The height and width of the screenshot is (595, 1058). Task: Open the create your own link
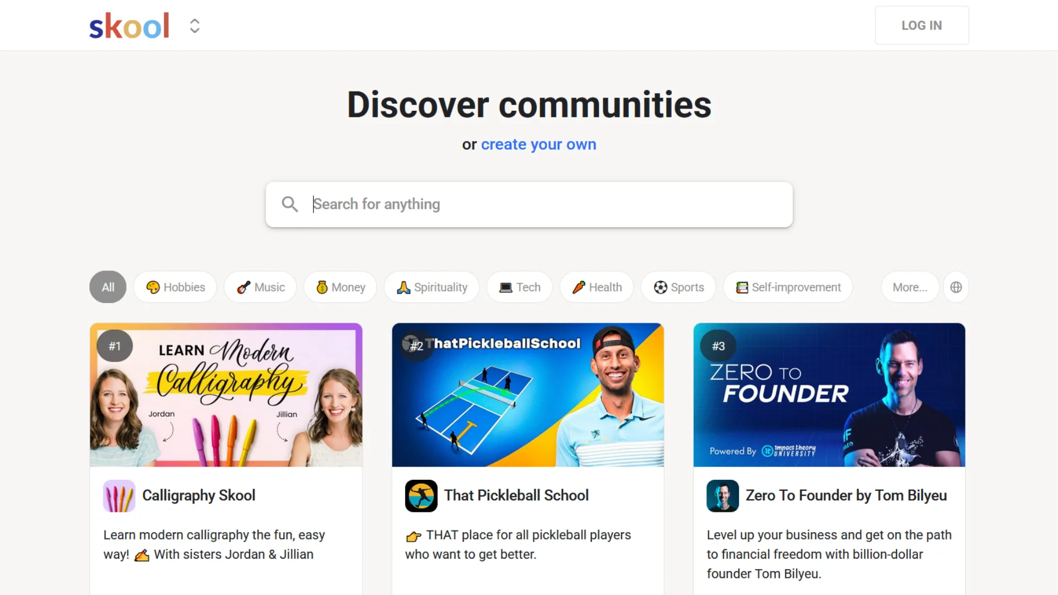pos(538,144)
